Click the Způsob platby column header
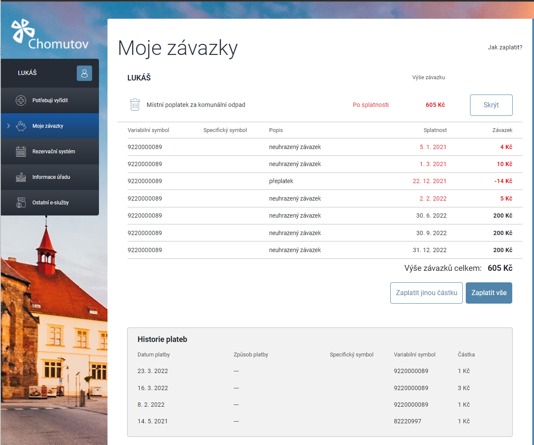 [x=251, y=355]
